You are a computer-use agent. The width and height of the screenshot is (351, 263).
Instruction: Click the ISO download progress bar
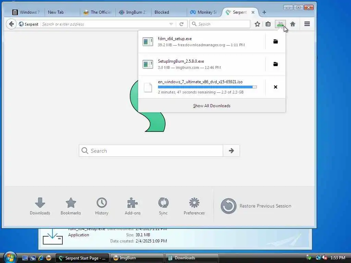[x=207, y=87]
